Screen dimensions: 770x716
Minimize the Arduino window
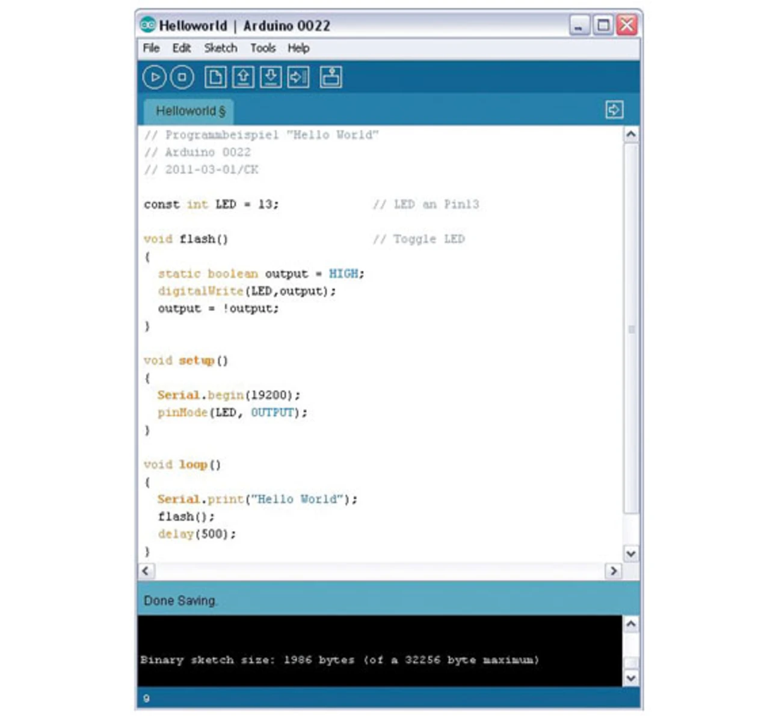[579, 25]
